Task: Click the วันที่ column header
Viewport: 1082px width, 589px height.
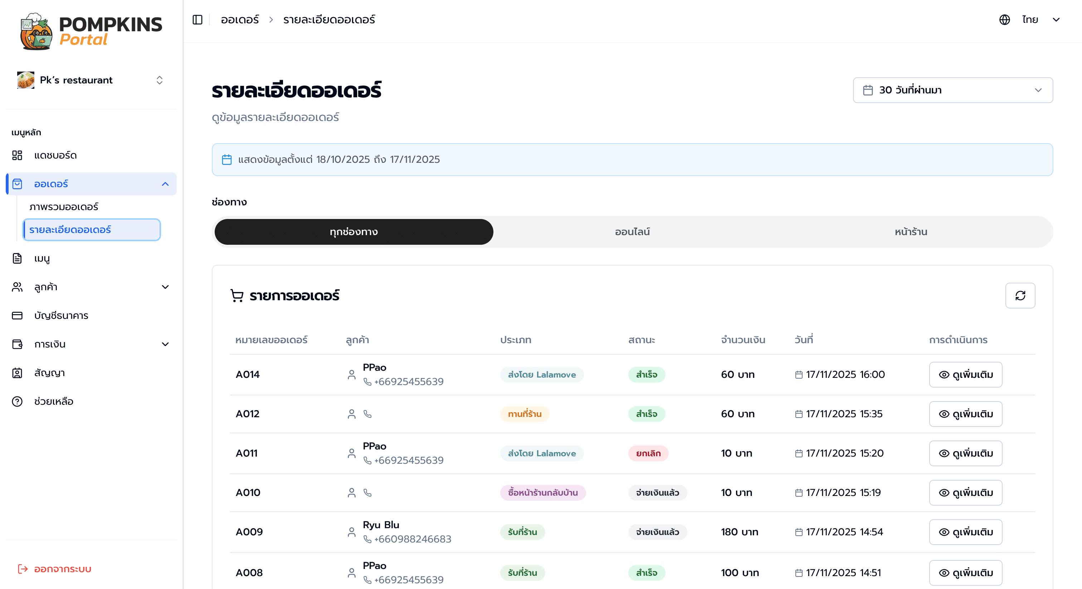Action: click(x=804, y=340)
